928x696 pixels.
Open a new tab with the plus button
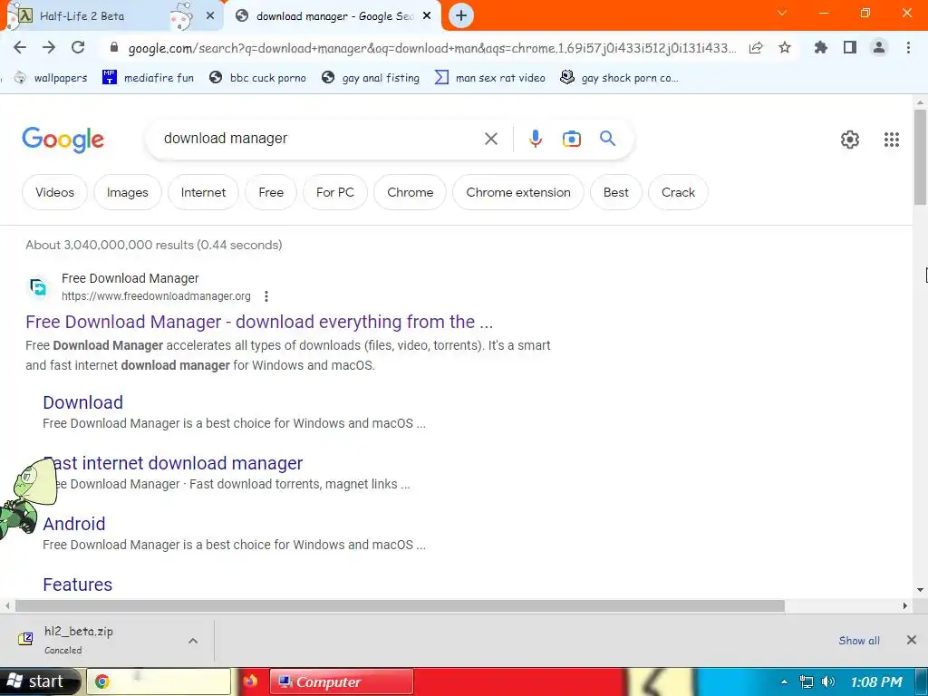461,16
